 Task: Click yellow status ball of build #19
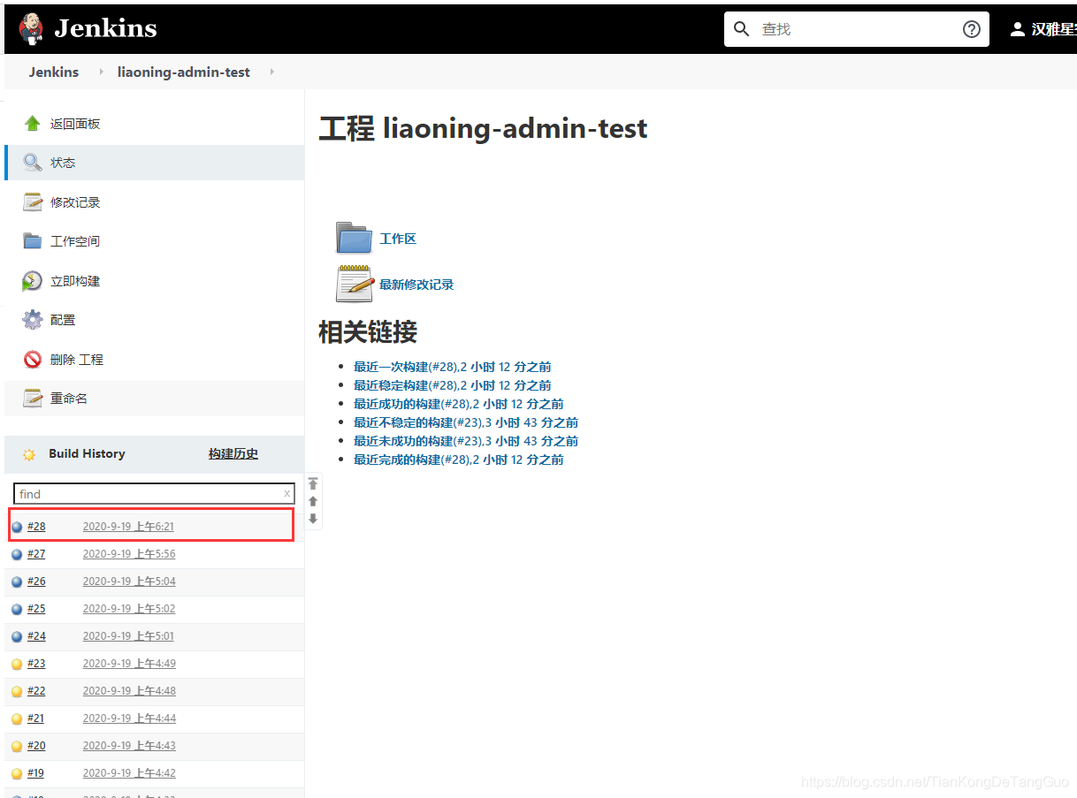click(17, 774)
